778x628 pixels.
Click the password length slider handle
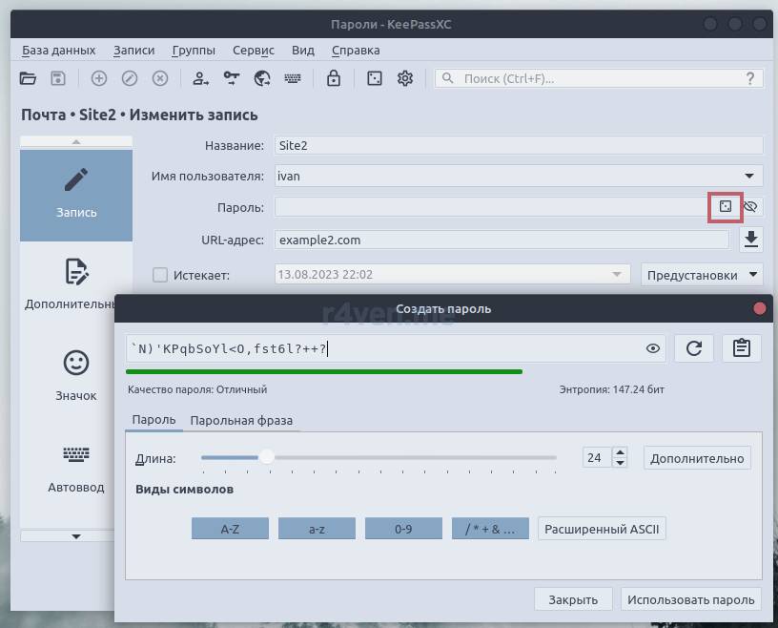tap(267, 458)
